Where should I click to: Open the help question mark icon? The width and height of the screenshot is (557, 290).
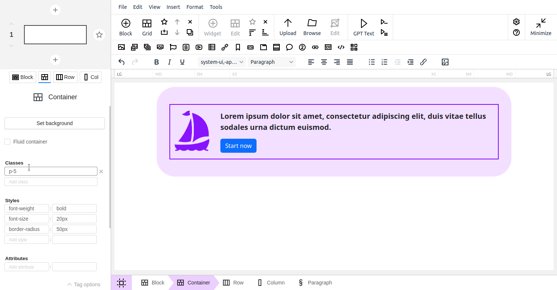516,32
